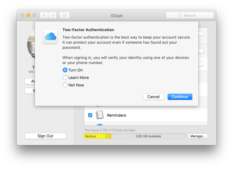Click the yellow Backup storage segment
Image resolution: width=233 pixels, height=169 pixels.
pos(94,136)
